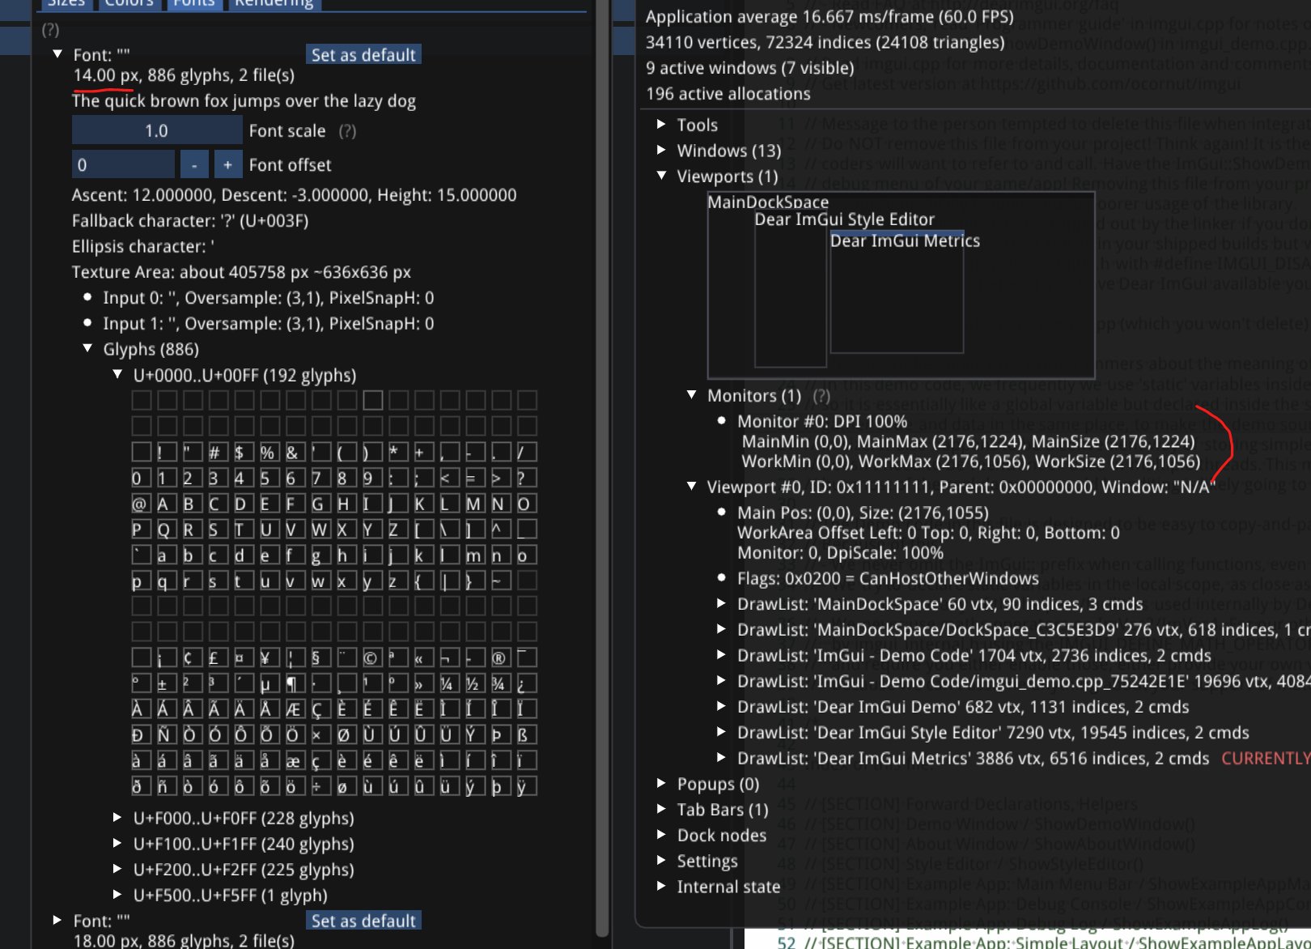The width and height of the screenshot is (1311, 949).
Task: Switch to the Rendering tab
Action: tap(274, 3)
